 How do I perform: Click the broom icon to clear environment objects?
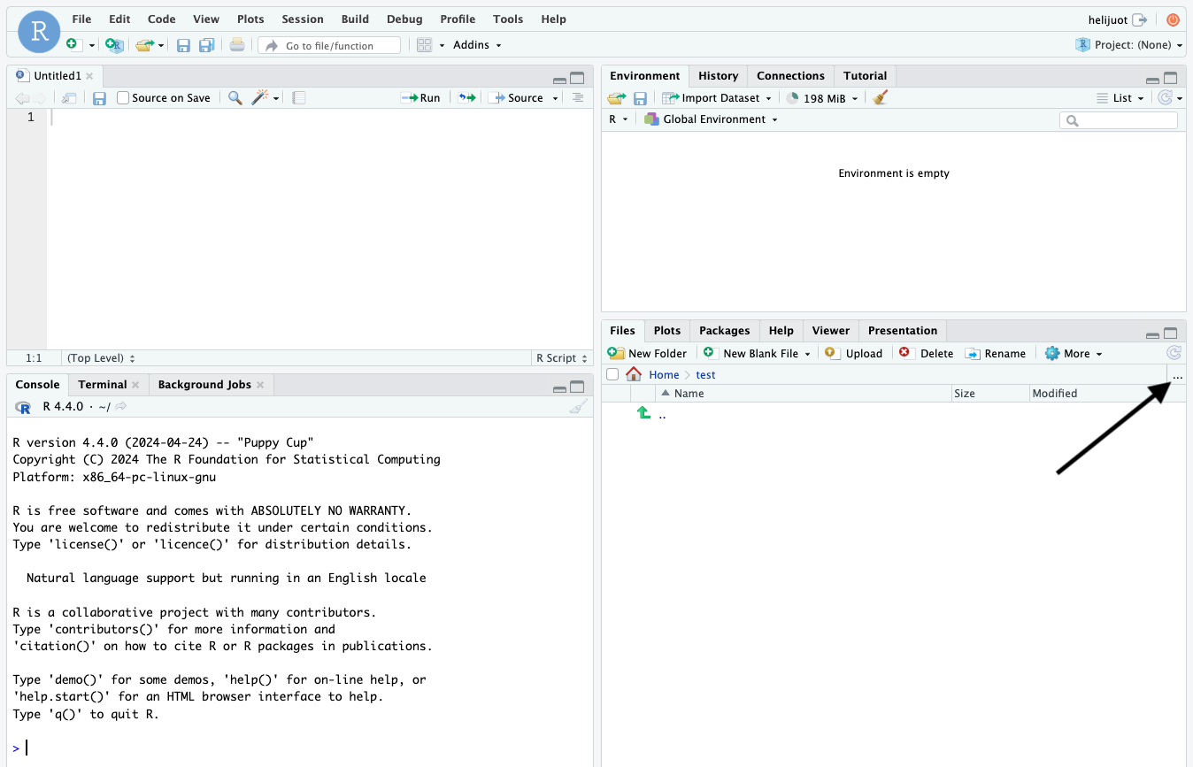pyautogui.click(x=880, y=98)
